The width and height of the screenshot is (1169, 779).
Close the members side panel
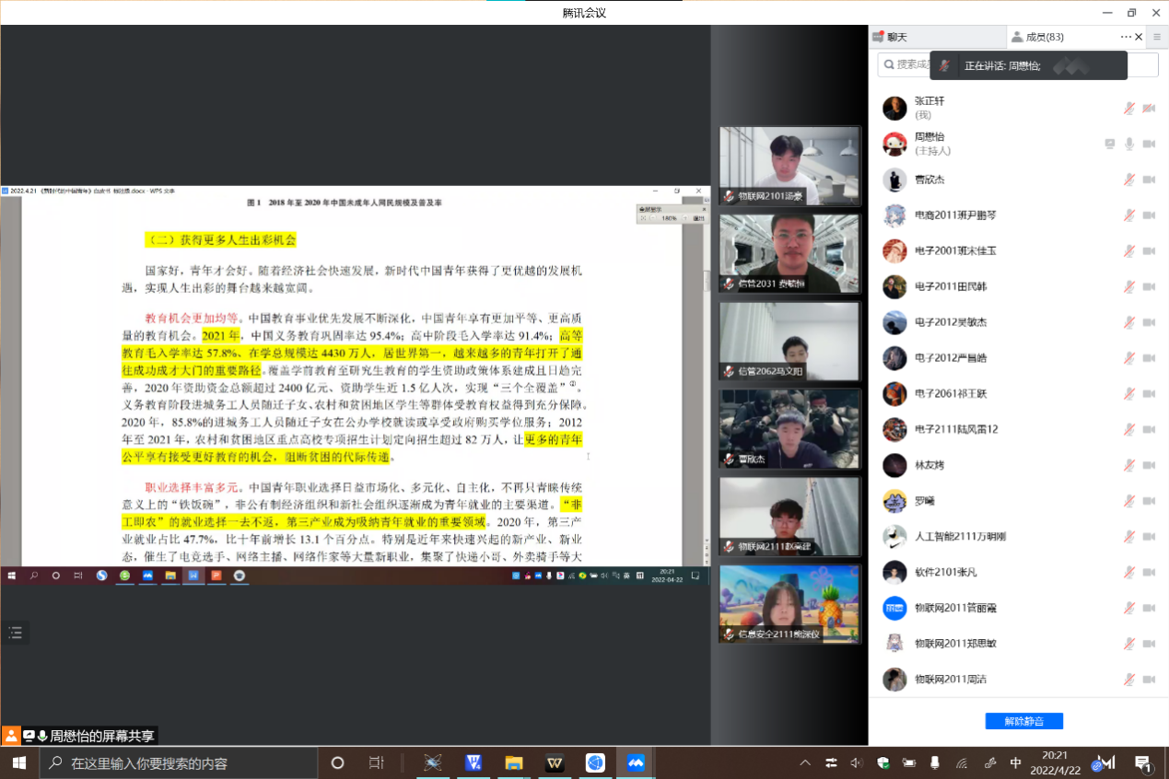tap(1139, 37)
